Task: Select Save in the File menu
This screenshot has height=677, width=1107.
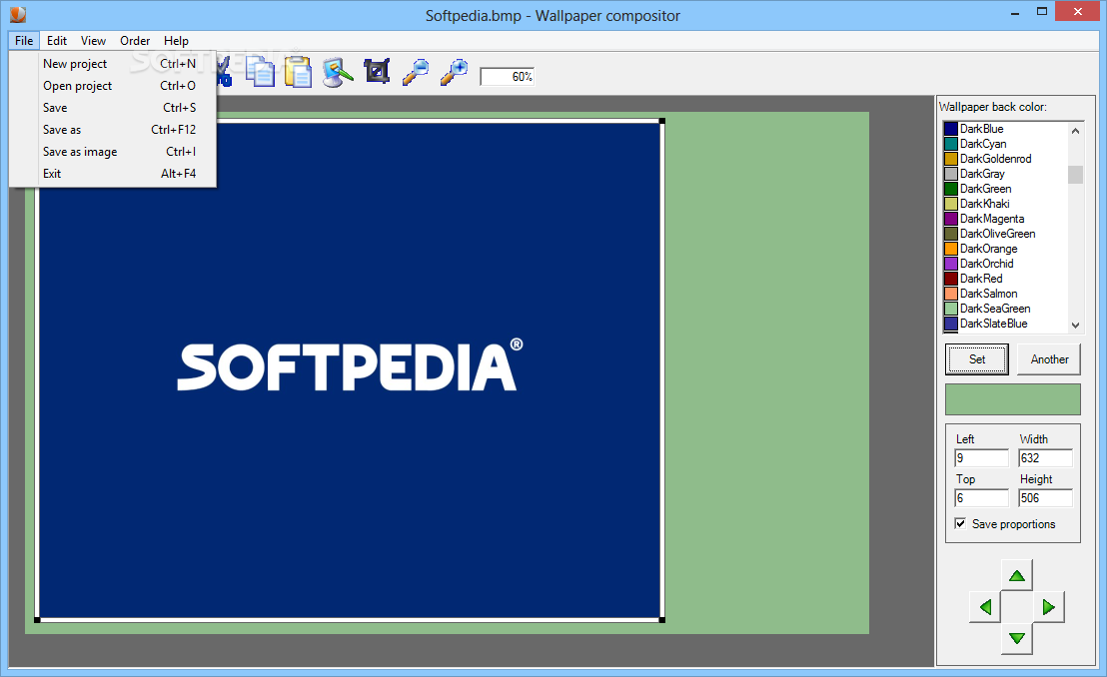Action: coord(113,107)
